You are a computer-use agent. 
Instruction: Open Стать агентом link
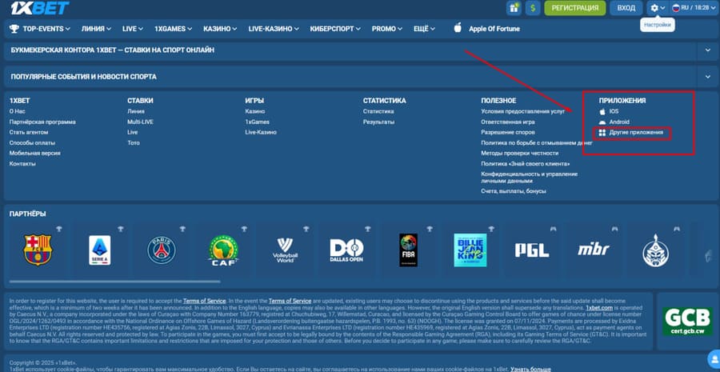point(29,132)
